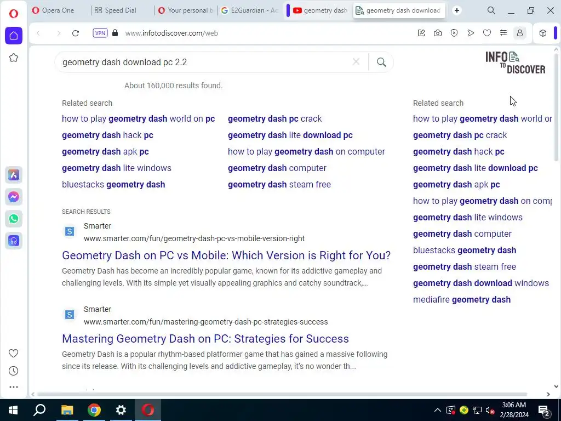Image resolution: width=561 pixels, height=421 pixels.
Task: Click smarter.com pc-vs-mobile URL text
Action: 194,238
